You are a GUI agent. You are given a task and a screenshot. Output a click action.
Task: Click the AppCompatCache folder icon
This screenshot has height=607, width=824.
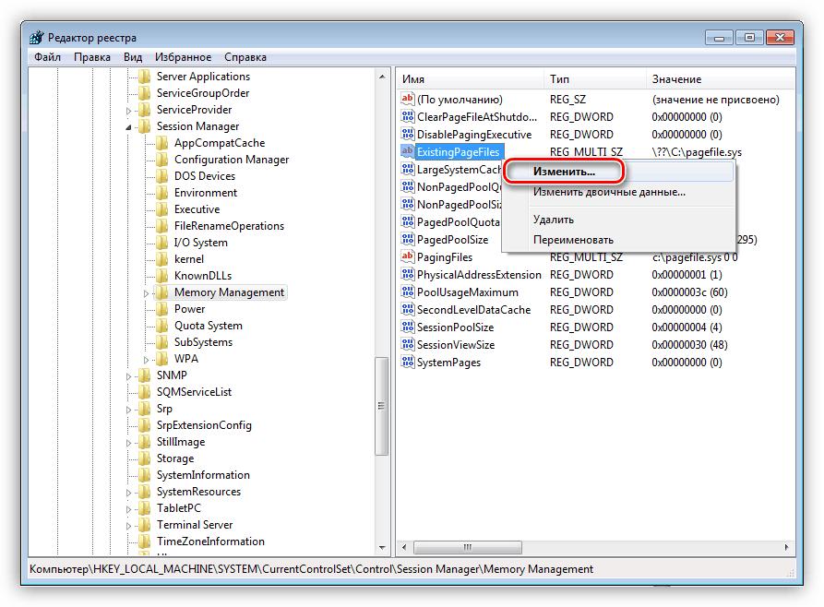point(161,143)
